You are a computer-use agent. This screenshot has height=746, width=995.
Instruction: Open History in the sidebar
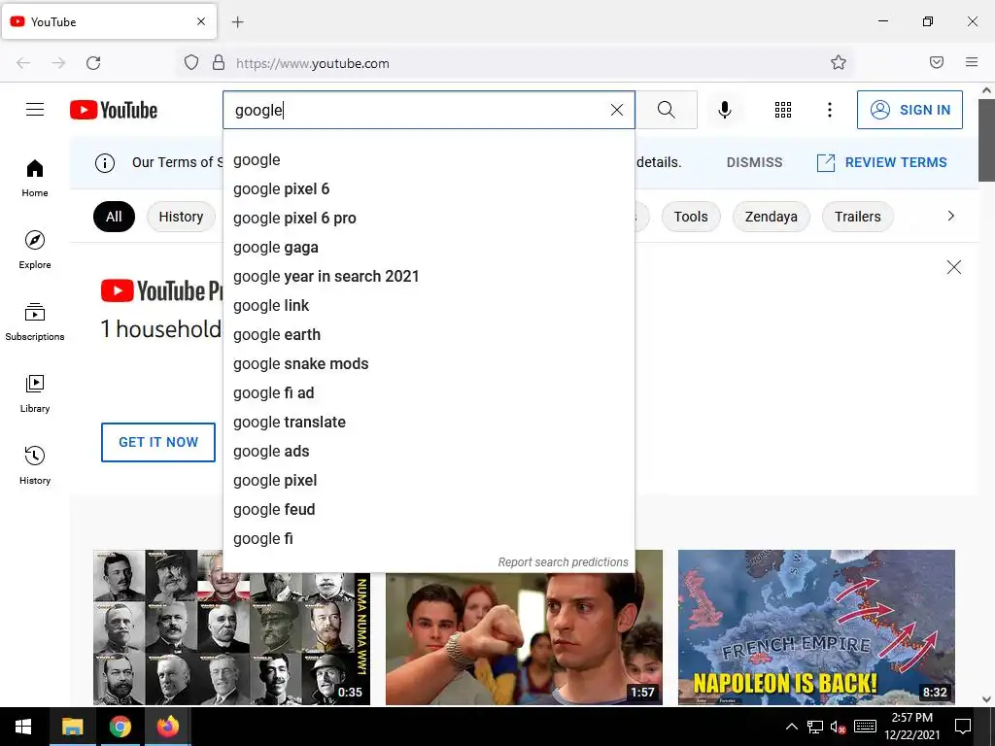tap(35, 465)
